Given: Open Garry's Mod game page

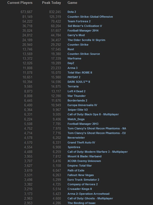Looking at the screenshot, I should pyautogui.click(x=76, y=35).
